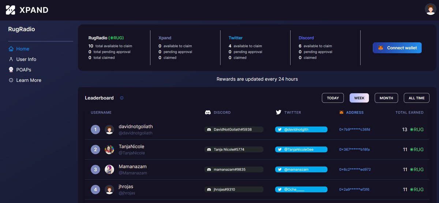This screenshot has width=439, height=203.
Task: Click the MetaMask fox in Address header
Action: point(342,112)
